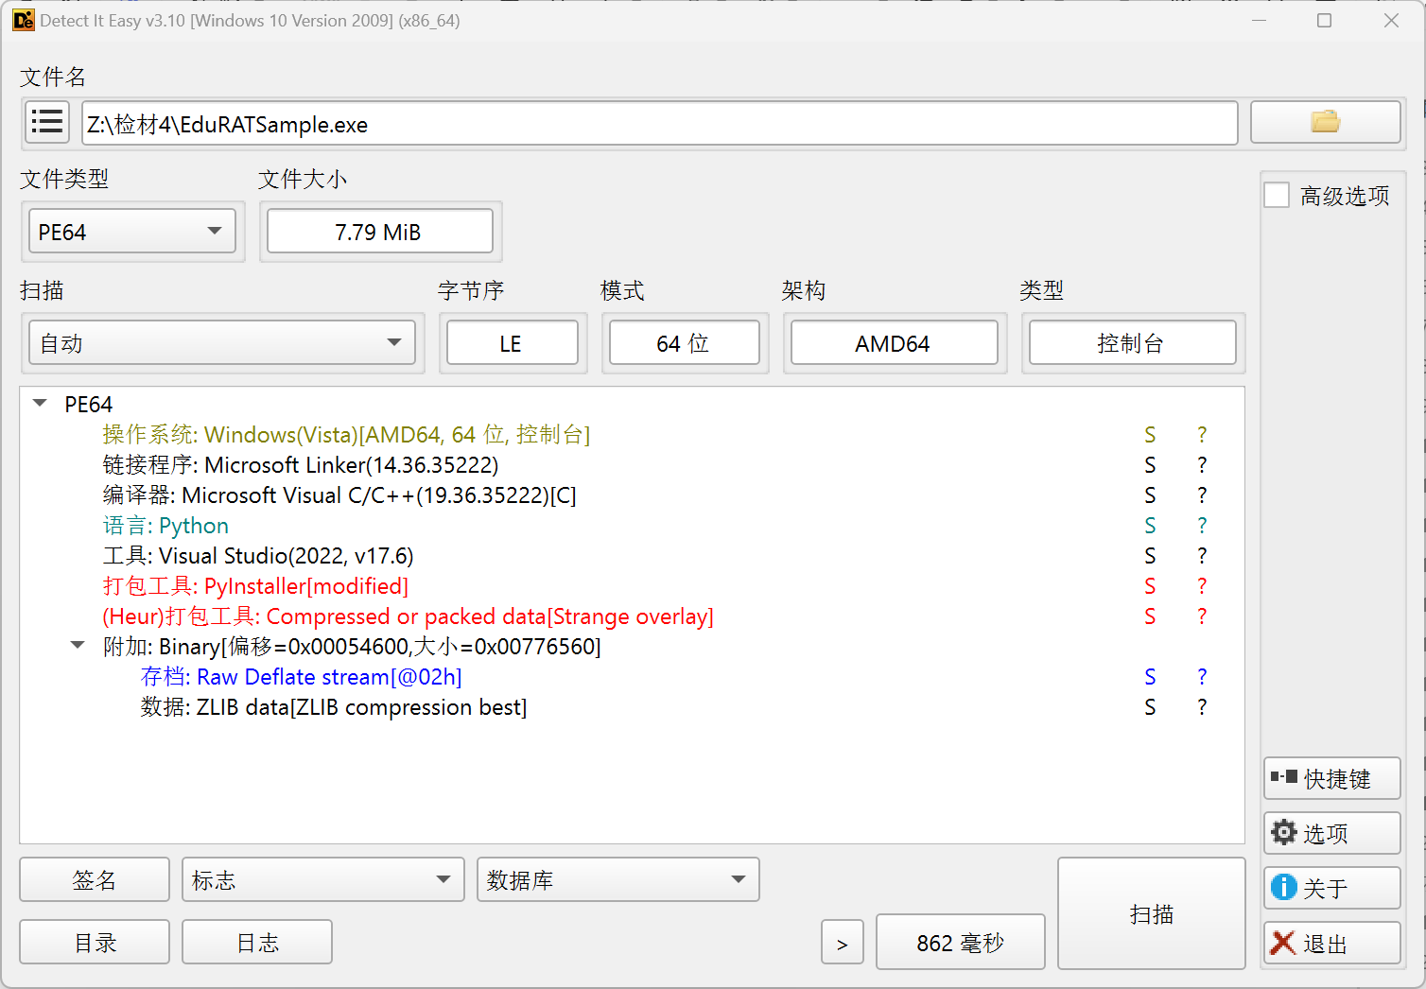Click the S link on the (Heur) row

coord(1150,616)
